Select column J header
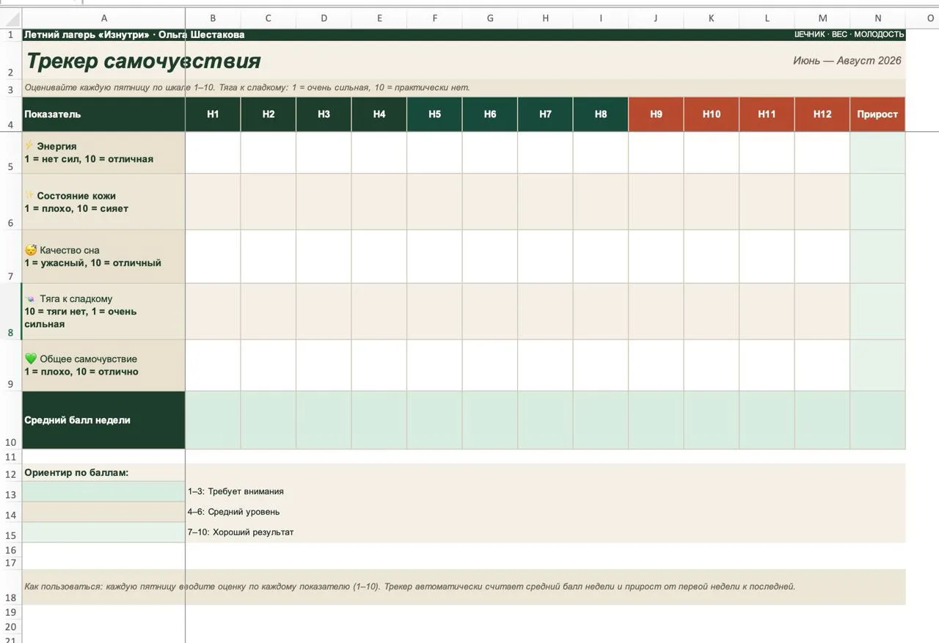 656,18
